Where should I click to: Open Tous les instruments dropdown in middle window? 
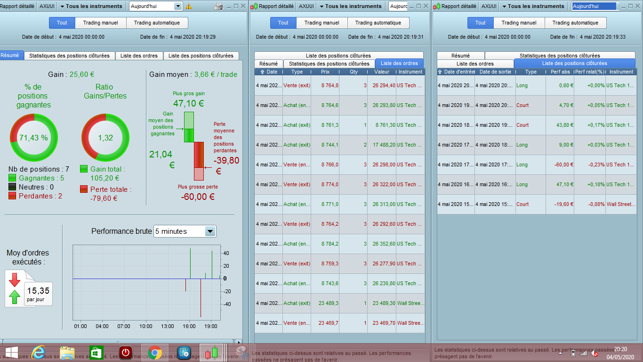click(x=350, y=6)
